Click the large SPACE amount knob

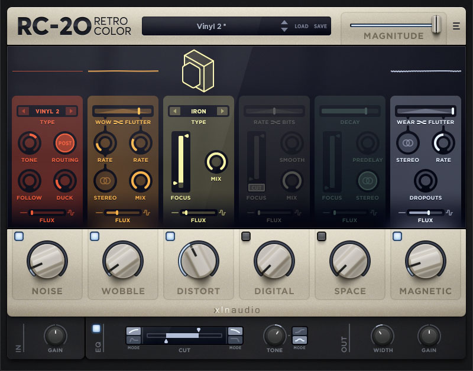pos(350,261)
